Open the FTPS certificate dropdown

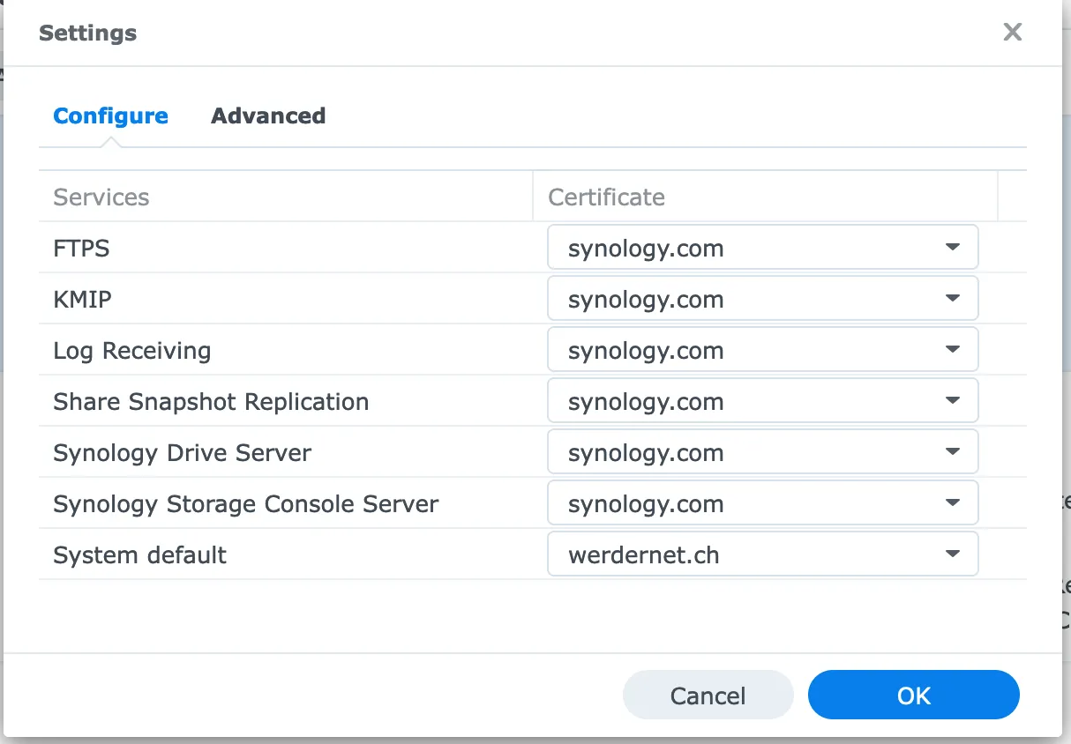762,248
